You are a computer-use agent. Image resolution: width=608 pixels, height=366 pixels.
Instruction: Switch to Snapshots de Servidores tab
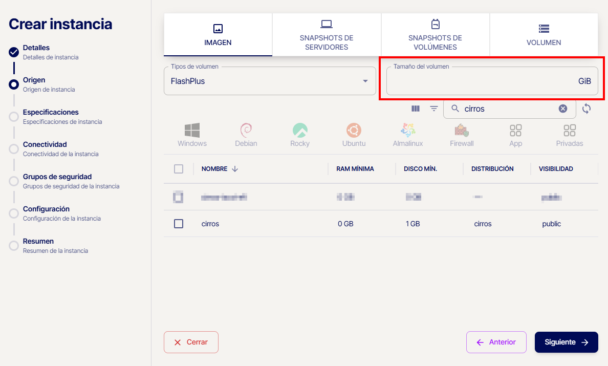click(327, 35)
